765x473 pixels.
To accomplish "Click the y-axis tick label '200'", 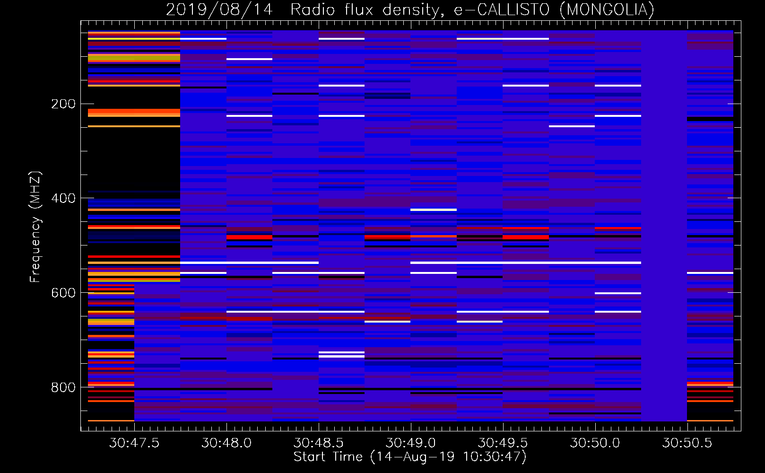I will 63,104.
